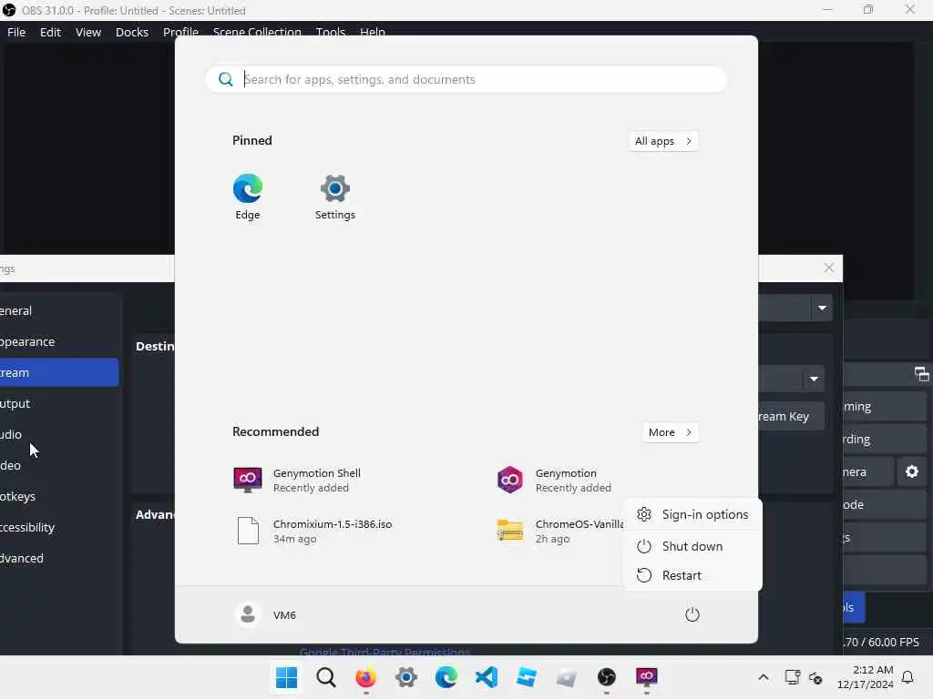Click the OBS Start Streaming button
933x699 pixels.
[885, 407]
